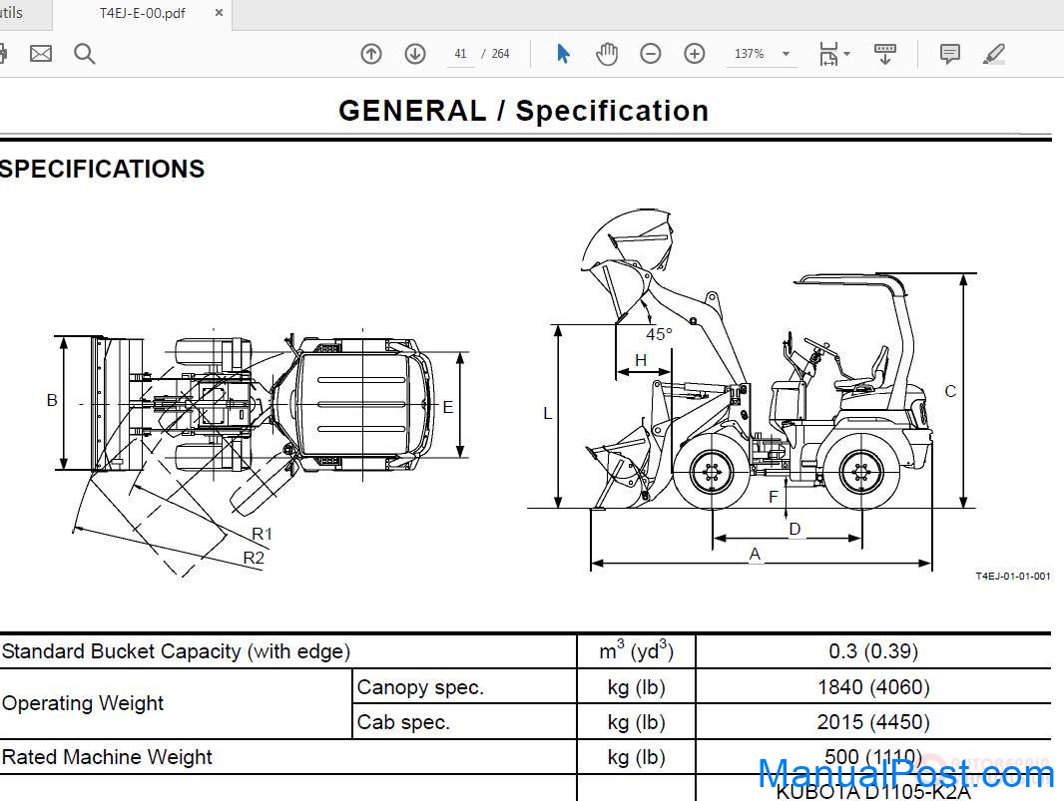The width and height of the screenshot is (1064, 801).
Task: Click the total page count 264
Action: point(501,54)
